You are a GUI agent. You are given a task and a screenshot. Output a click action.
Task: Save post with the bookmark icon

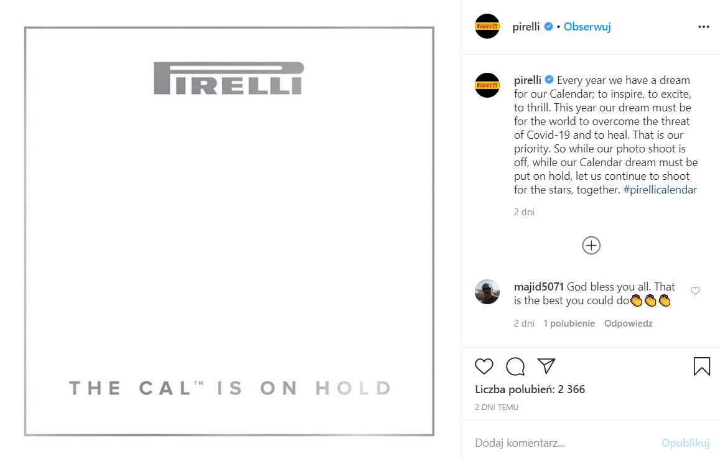coord(701,366)
